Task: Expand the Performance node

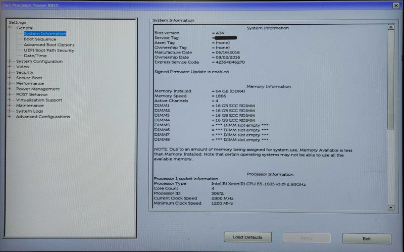Action: click(x=10, y=83)
